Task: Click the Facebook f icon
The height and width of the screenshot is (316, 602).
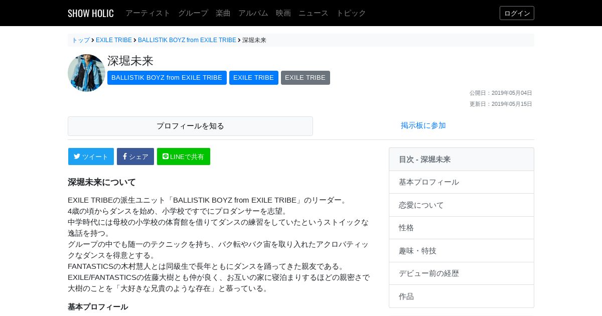Action: 125,156
